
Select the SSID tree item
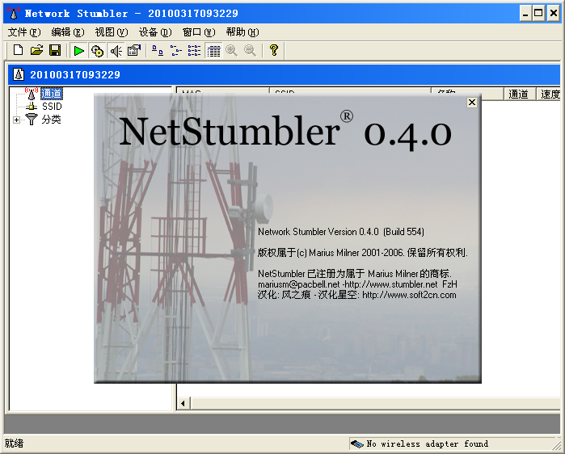click(52, 107)
